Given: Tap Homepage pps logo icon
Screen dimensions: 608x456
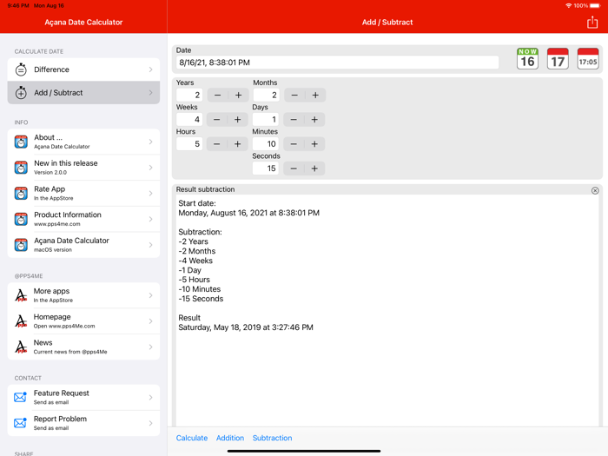Looking at the screenshot, I should [x=21, y=321].
